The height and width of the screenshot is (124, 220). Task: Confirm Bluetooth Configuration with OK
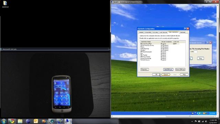click(x=156, y=74)
